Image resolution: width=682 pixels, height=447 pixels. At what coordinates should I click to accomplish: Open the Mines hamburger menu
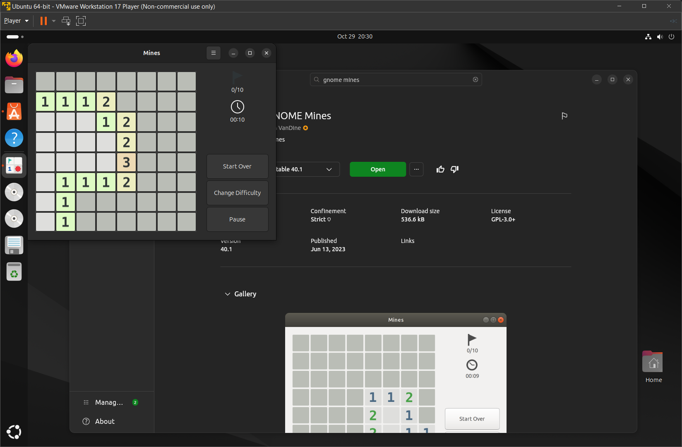[214, 53]
